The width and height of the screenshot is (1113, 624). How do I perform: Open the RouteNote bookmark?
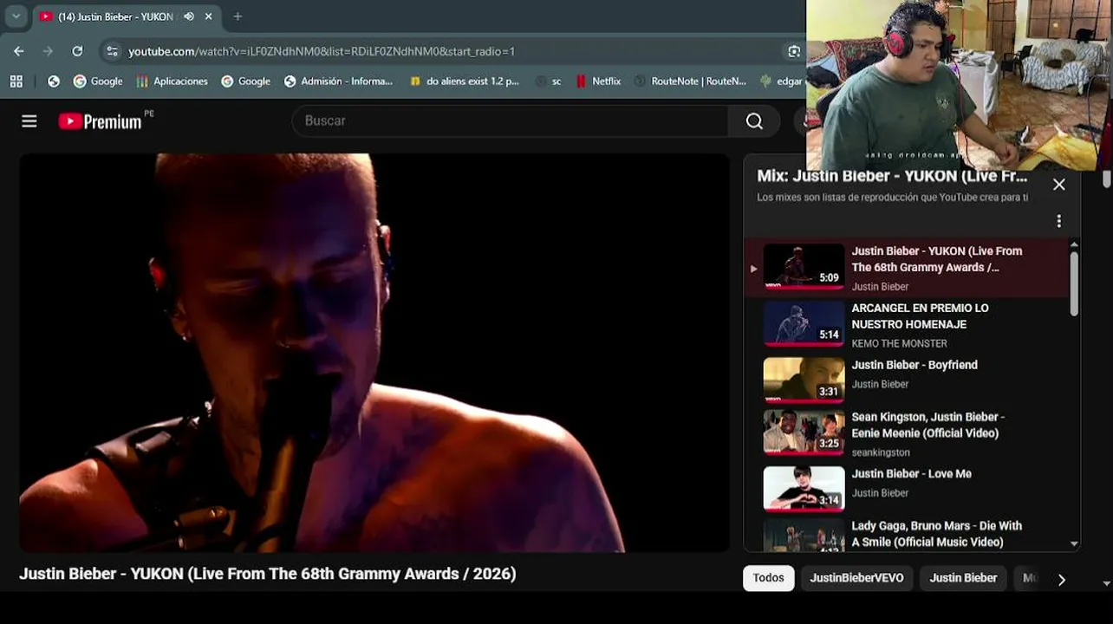pyautogui.click(x=690, y=81)
